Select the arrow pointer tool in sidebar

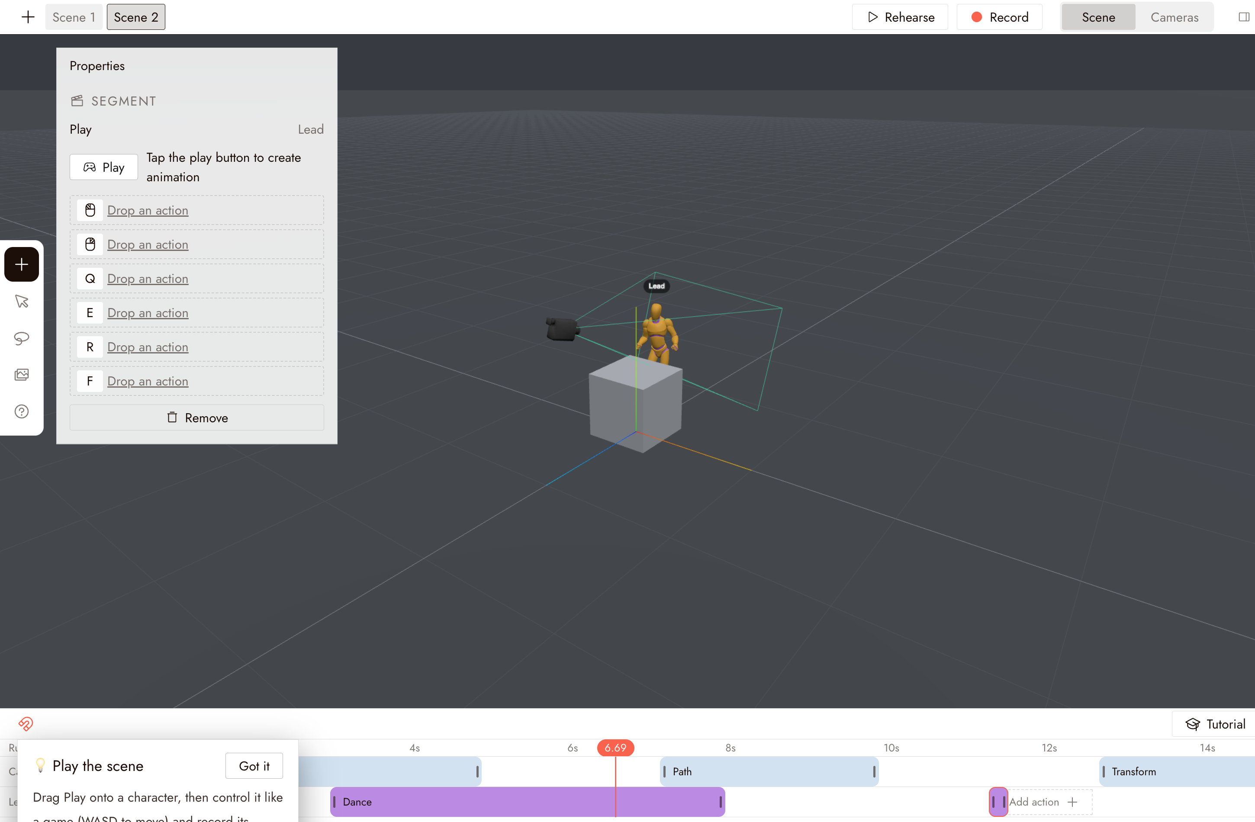[x=22, y=301]
